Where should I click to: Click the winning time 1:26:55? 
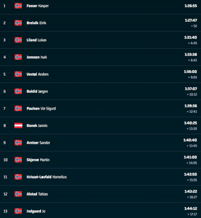191,6
